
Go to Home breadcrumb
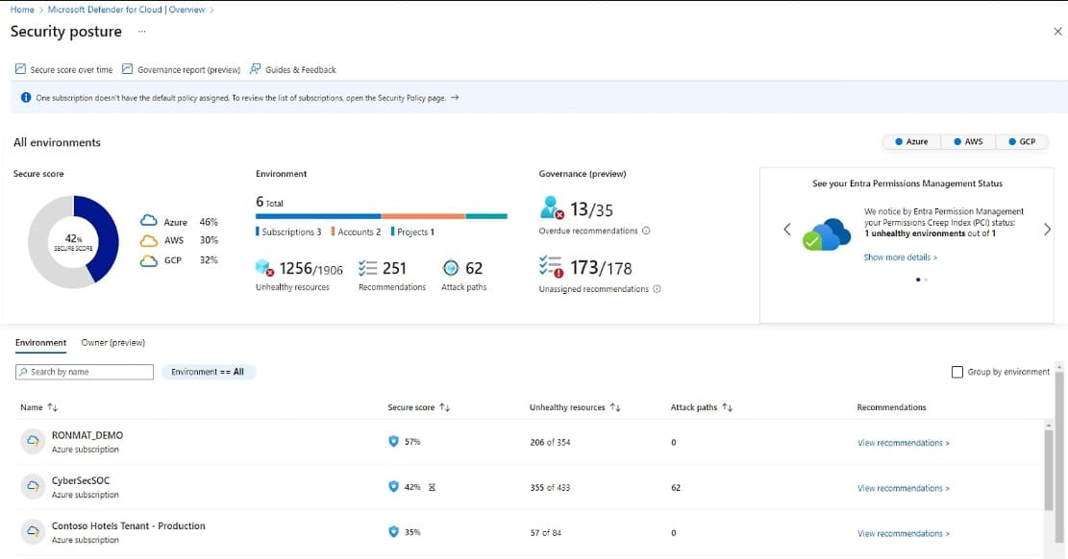pyautogui.click(x=22, y=10)
